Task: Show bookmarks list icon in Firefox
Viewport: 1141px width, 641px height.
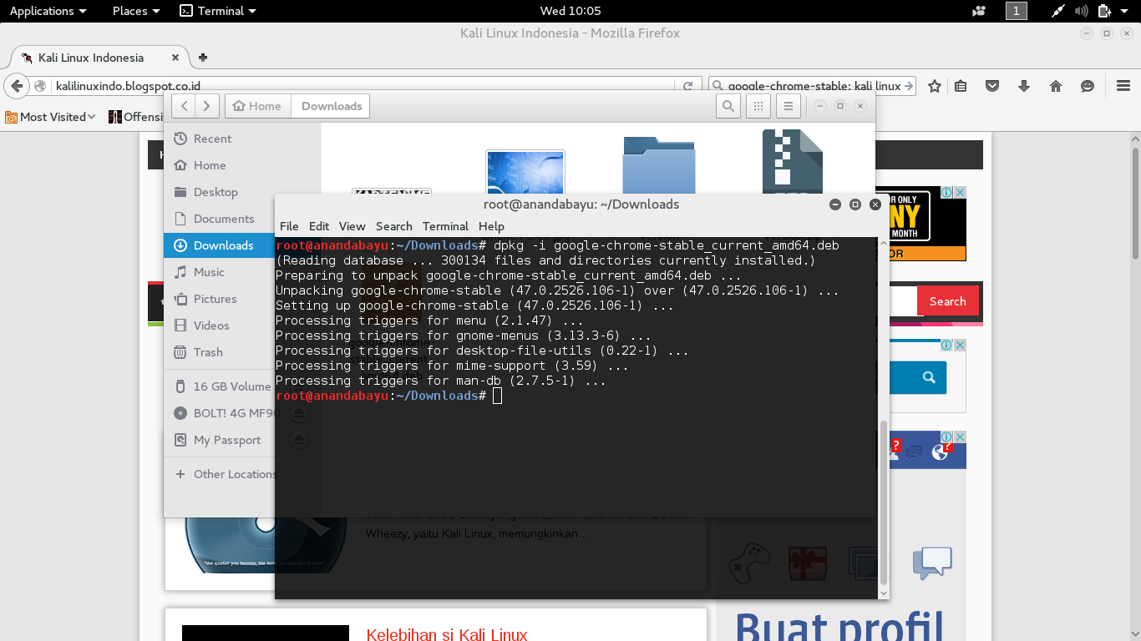Action: pyautogui.click(x=961, y=86)
